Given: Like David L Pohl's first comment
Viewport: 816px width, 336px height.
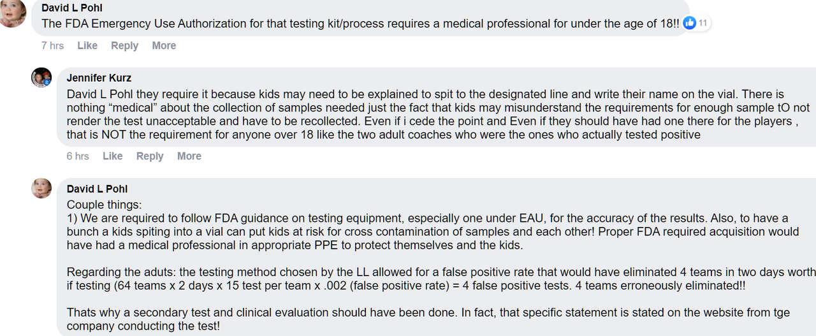Looking at the screenshot, I should 87,46.
